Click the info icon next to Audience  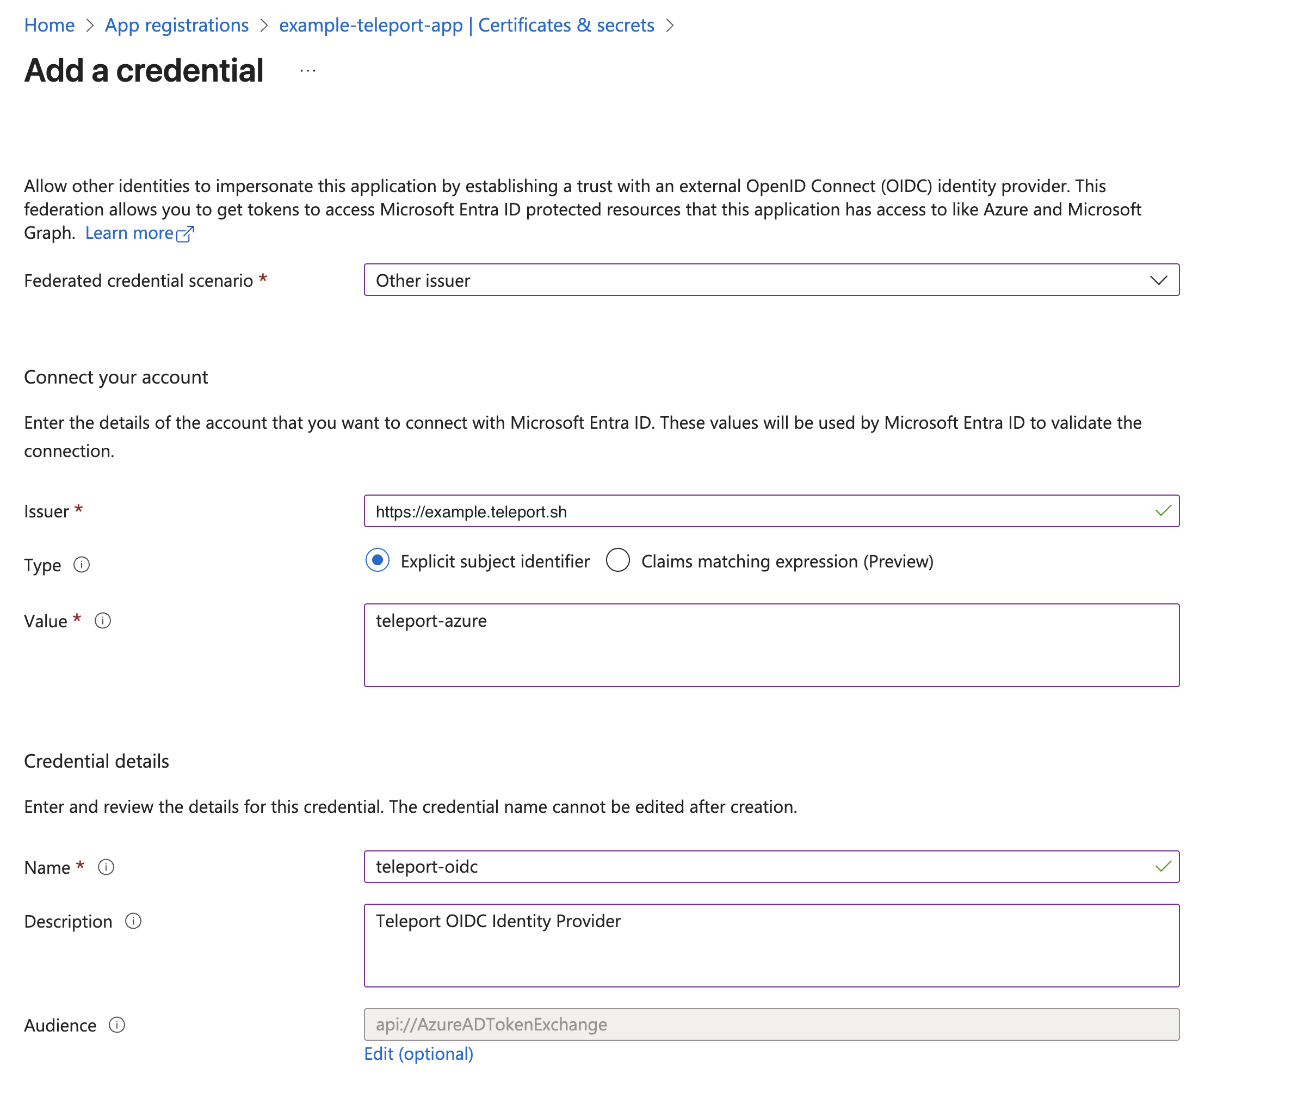[x=117, y=1025]
